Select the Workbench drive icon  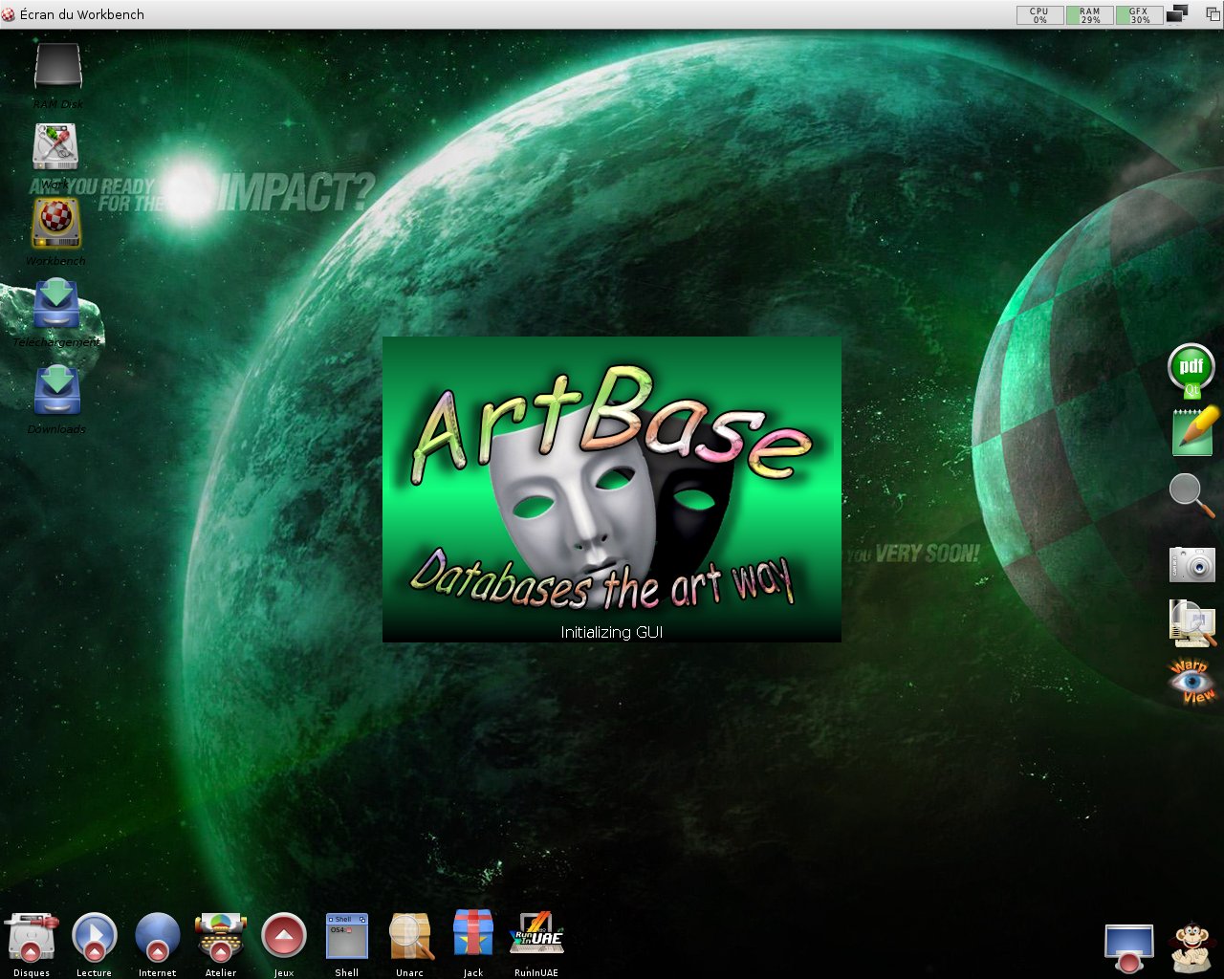[x=55, y=223]
